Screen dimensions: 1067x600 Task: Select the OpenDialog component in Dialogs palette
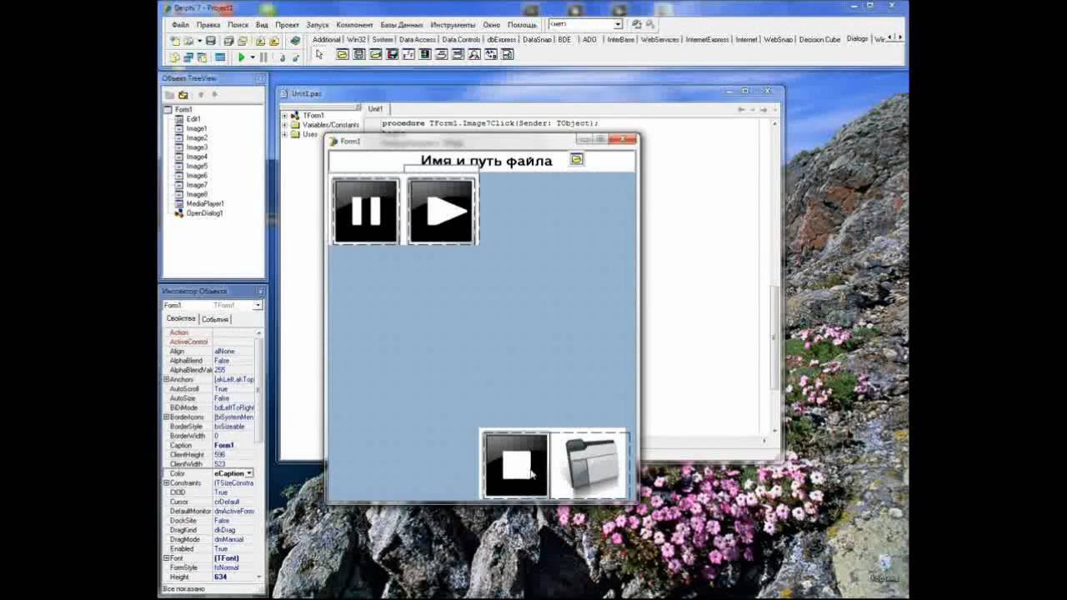[x=343, y=54]
